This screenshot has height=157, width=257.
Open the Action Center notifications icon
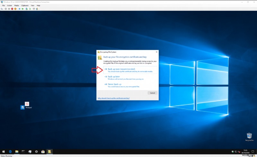point(253,152)
